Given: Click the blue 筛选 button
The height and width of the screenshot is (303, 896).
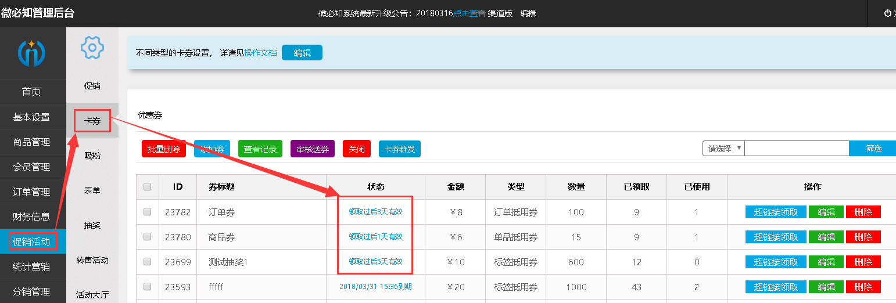Looking at the screenshot, I should pos(873,148).
